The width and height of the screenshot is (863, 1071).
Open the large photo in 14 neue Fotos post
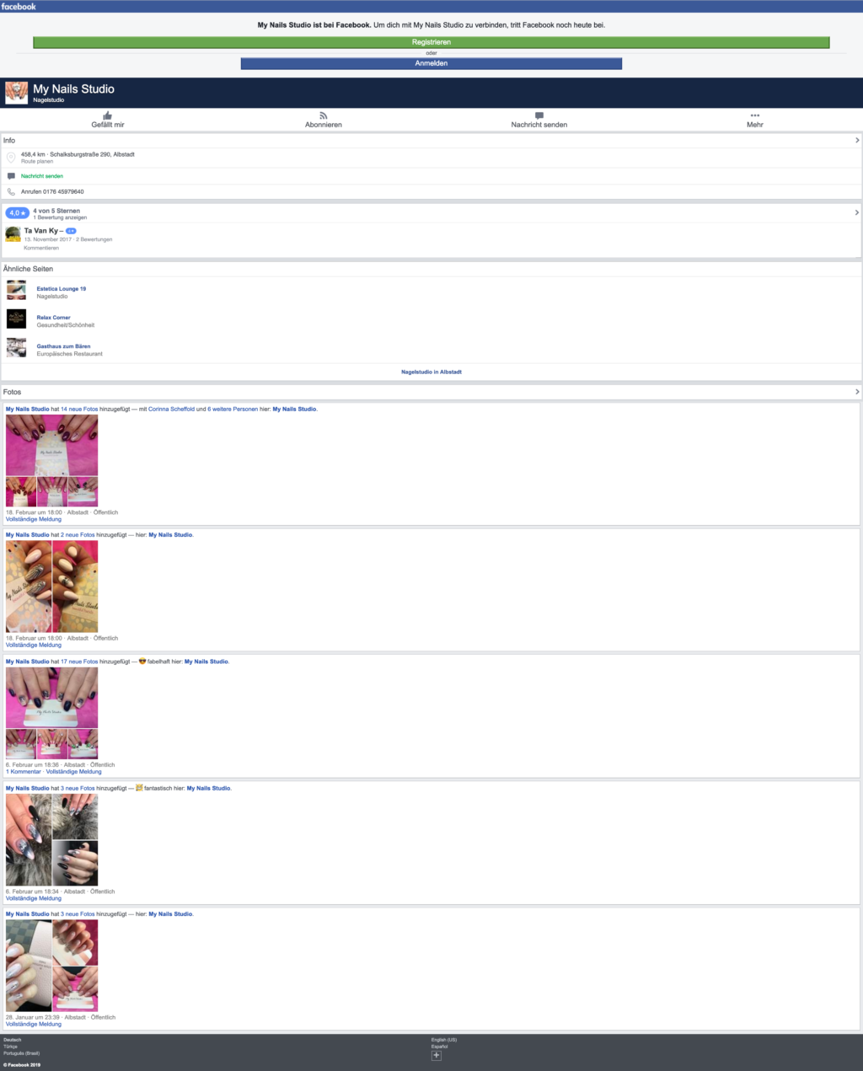pyautogui.click(x=51, y=445)
